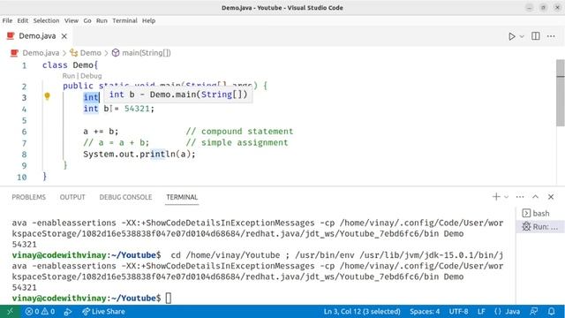The width and height of the screenshot is (565, 318).
Task: Change file encoding UTF-8
Action: pos(458,312)
